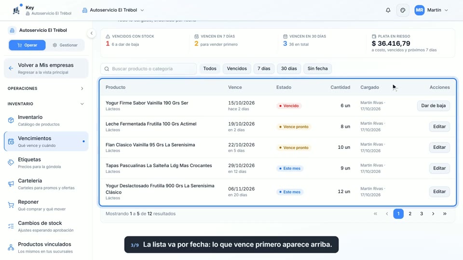The height and width of the screenshot is (260, 463).
Task: Click the store icon in the sidebar title
Action: [x=12, y=30]
